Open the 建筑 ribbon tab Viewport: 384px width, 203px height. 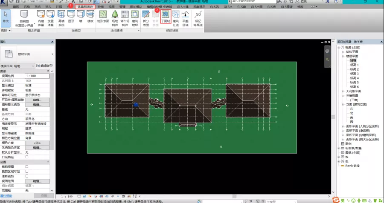tap(16, 7)
